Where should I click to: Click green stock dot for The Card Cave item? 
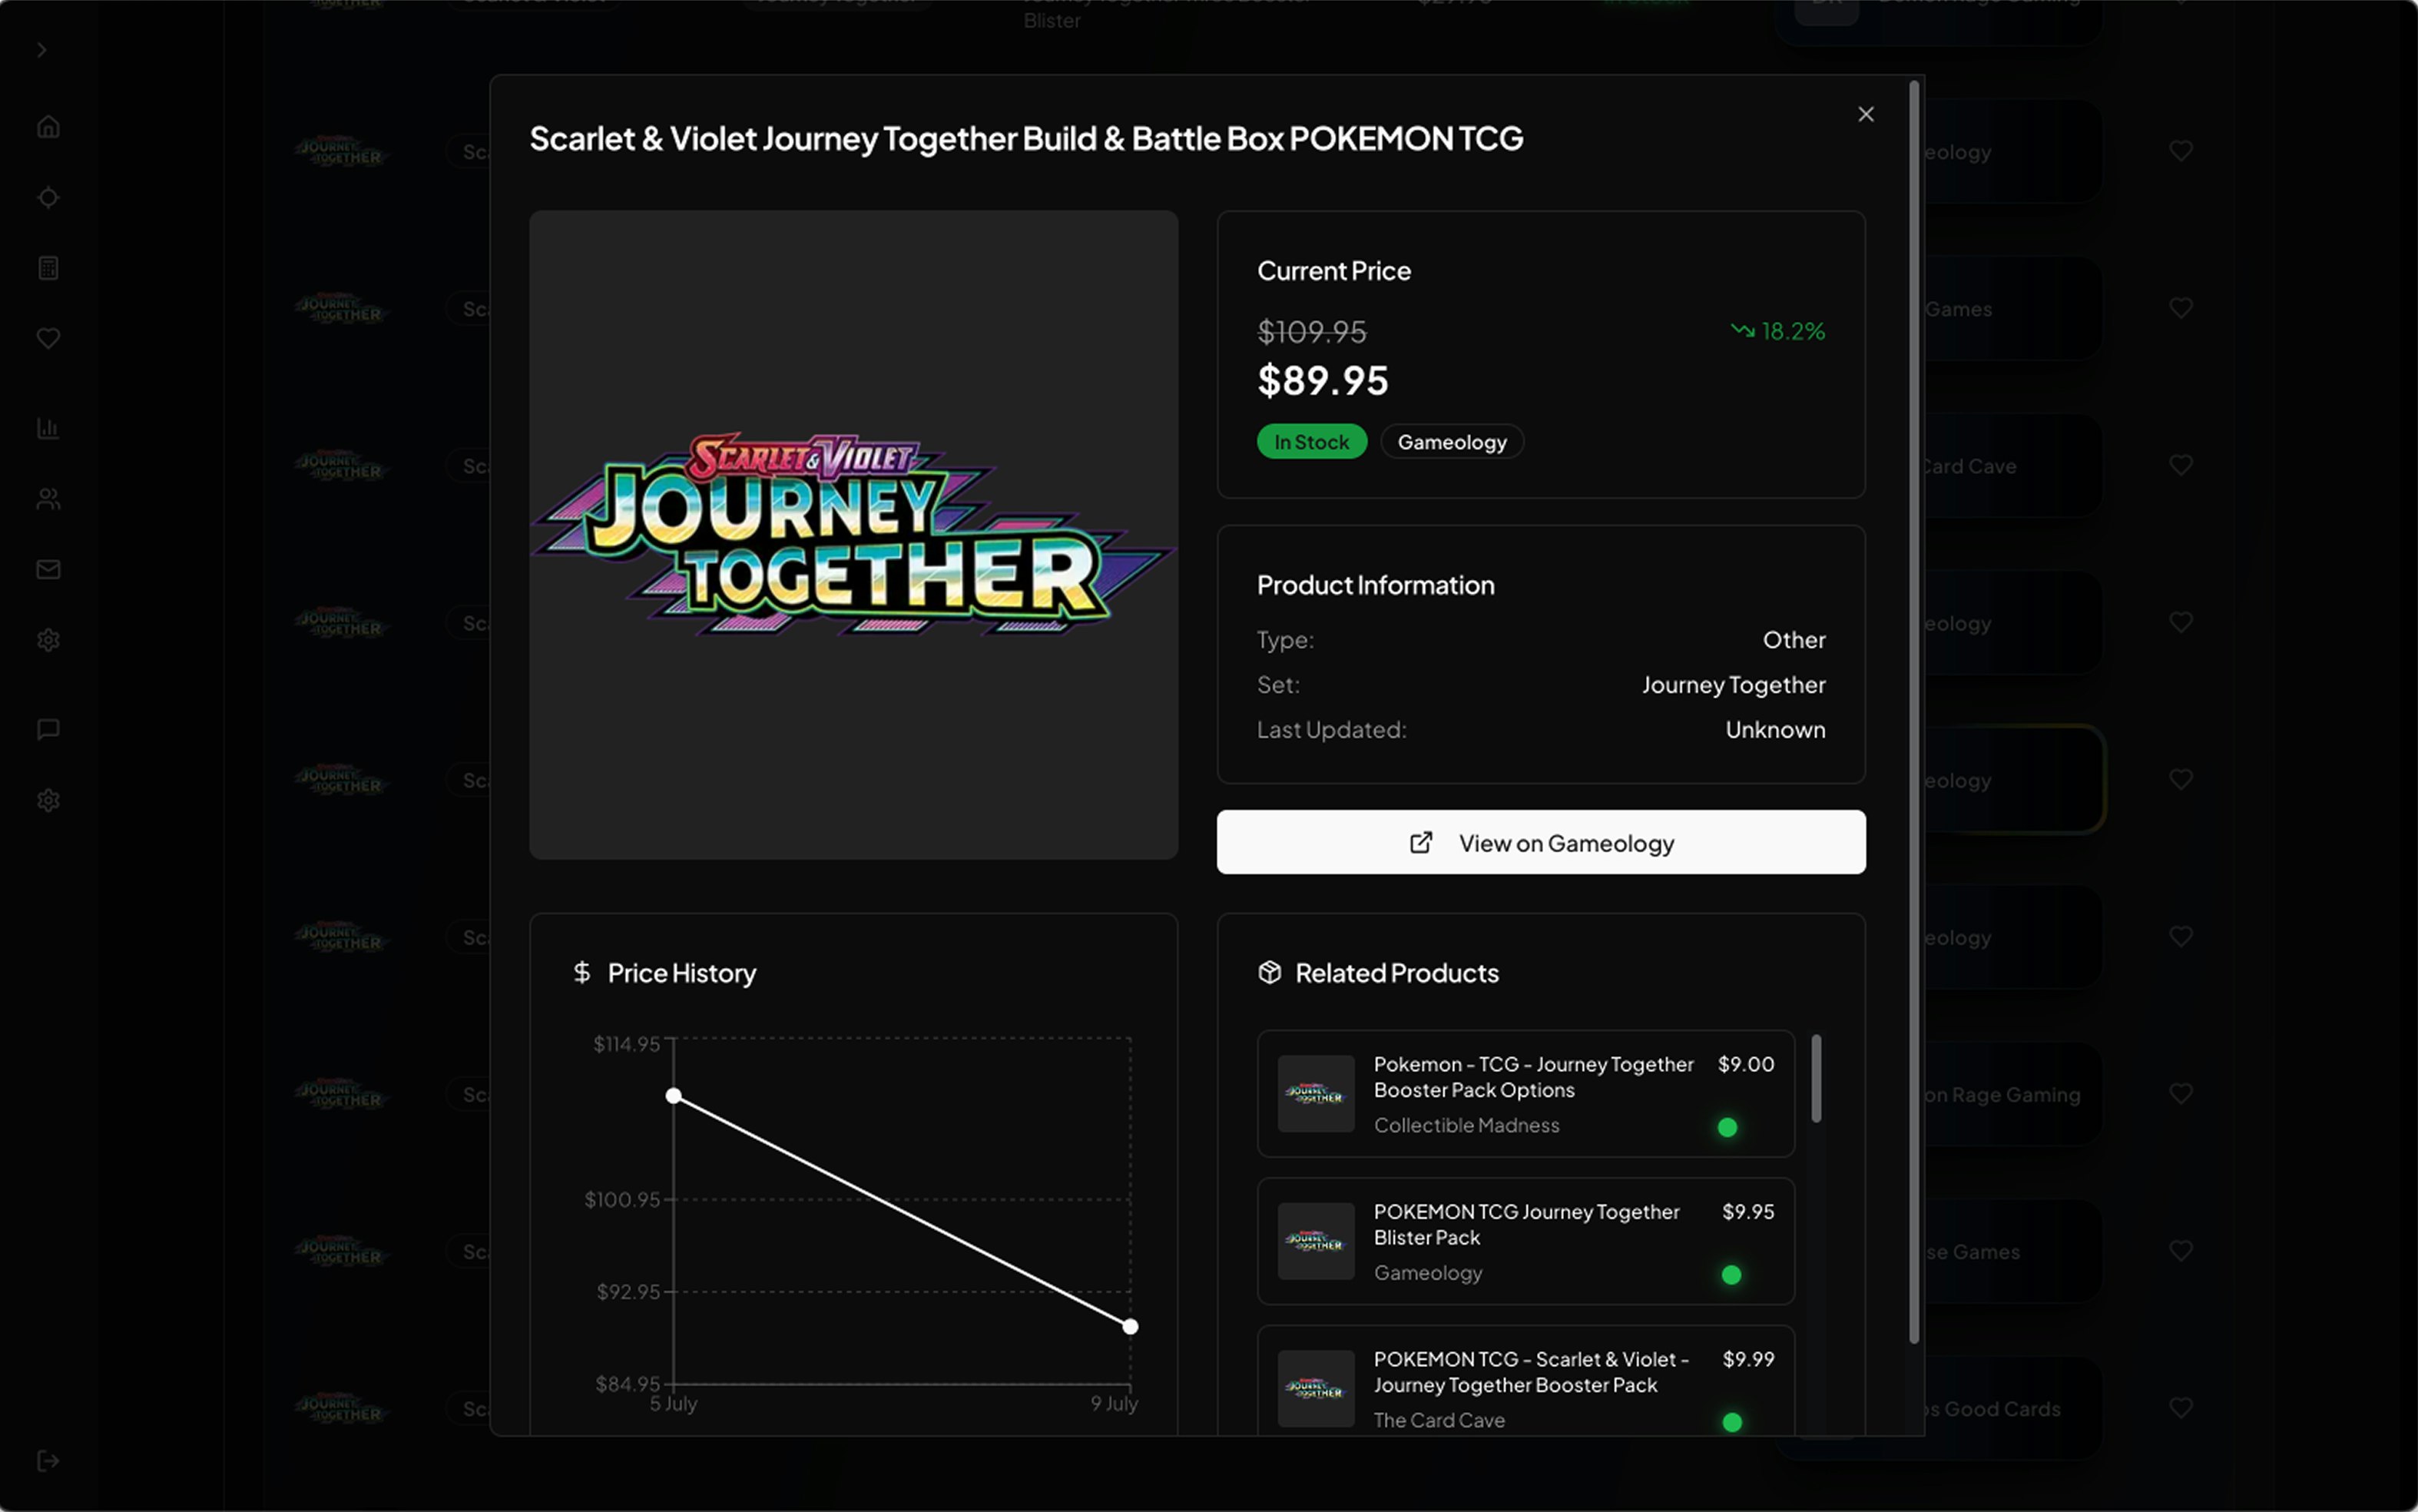1731,1421
